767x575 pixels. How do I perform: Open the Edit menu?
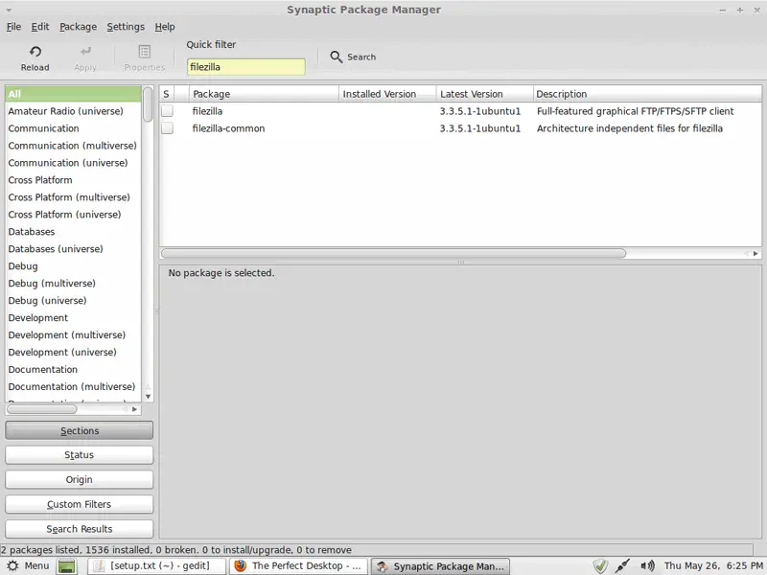coord(40,27)
